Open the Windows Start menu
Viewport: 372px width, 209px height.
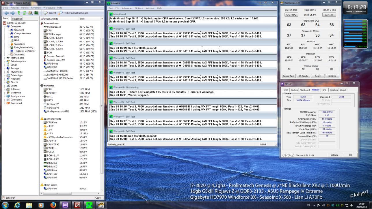(x=5, y=205)
